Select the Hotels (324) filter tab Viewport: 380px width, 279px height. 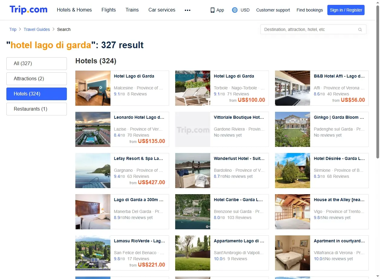pyautogui.click(x=37, y=94)
